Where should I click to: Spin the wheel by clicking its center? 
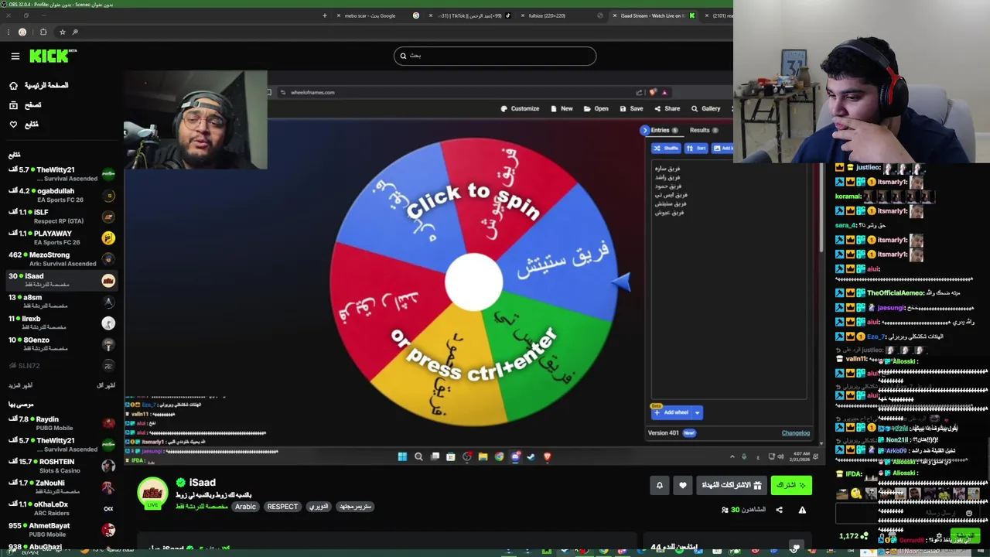pos(473,282)
